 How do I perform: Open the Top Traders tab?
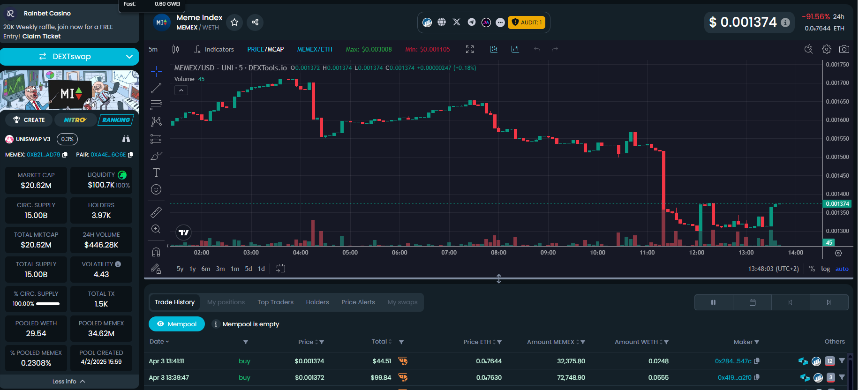tap(275, 302)
